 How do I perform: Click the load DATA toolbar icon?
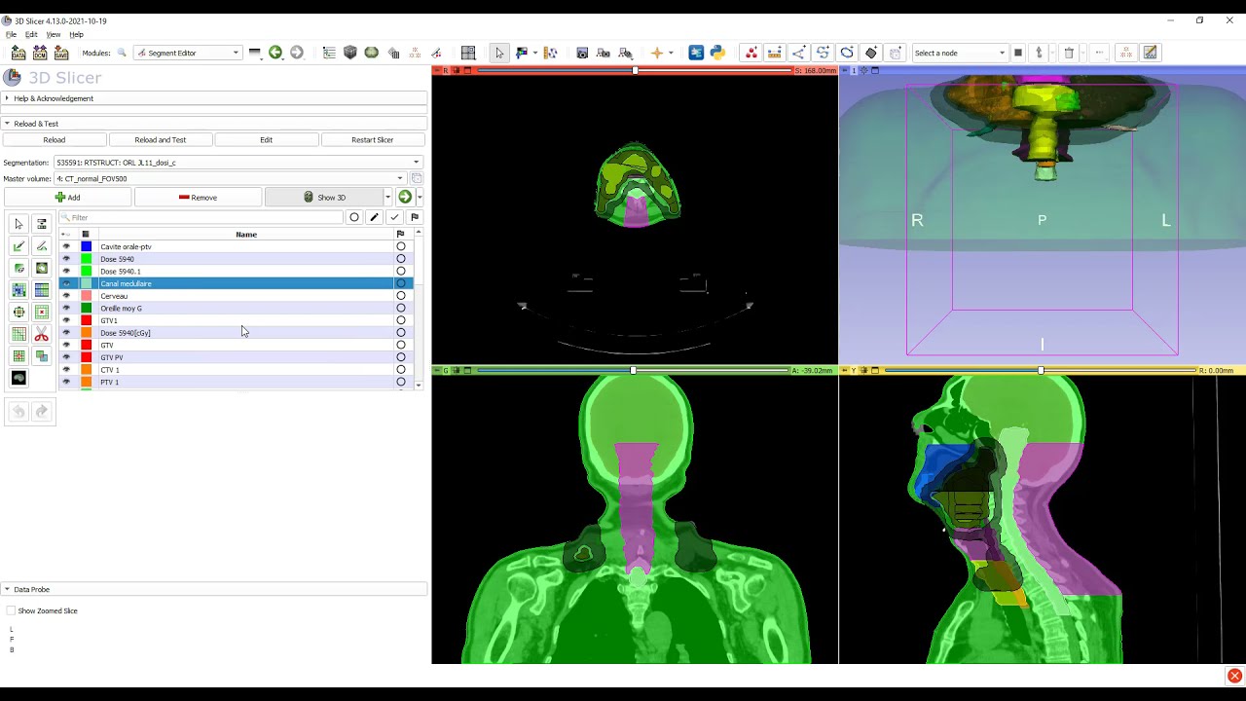[x=18, y=53]
